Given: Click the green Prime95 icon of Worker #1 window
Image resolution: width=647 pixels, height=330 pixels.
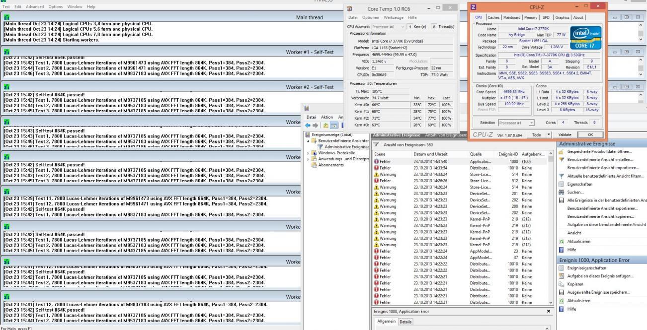Looking at the screenshot, I should [x=6, y=52].
